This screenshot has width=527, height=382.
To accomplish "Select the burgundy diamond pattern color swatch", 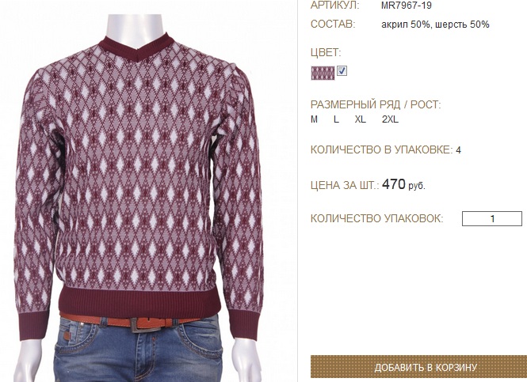I will pos(323,73).
